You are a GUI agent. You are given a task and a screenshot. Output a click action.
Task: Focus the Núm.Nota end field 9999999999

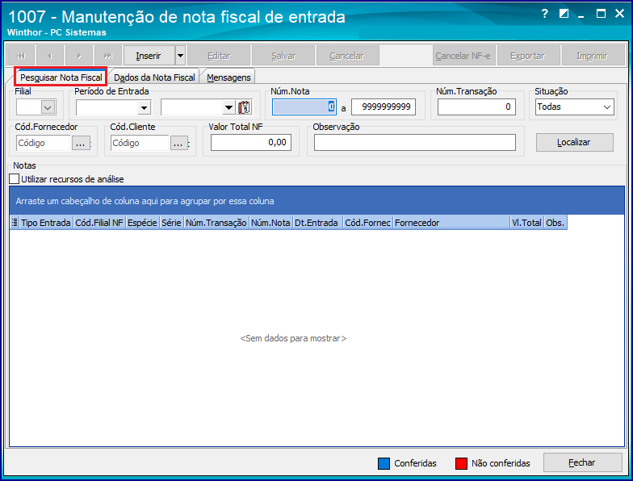(384, 107)
